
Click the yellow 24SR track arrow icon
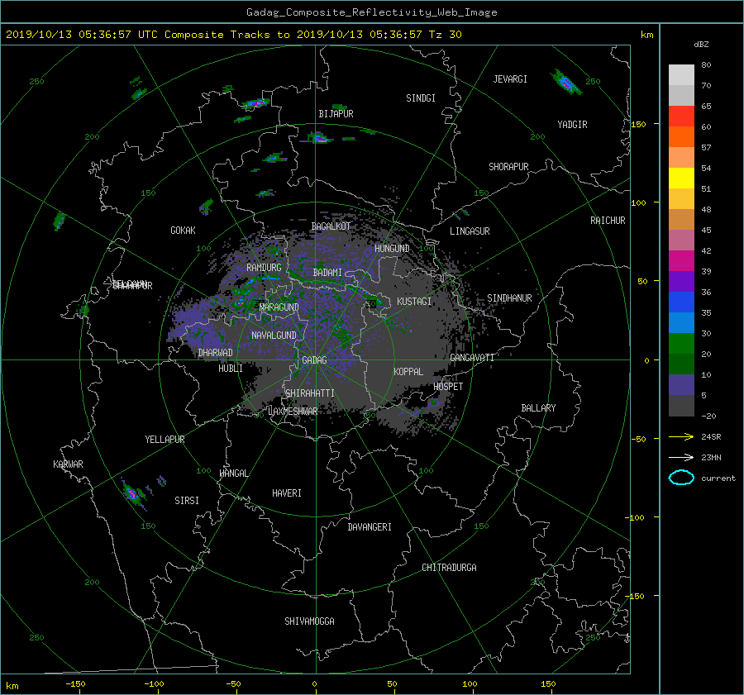click(x=681, y=437)
